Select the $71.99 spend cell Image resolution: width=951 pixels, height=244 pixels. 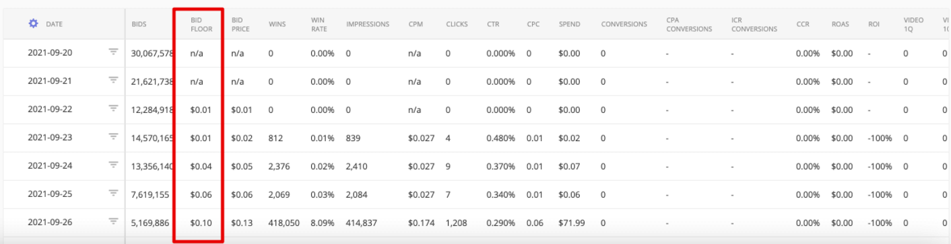[570, 222]
